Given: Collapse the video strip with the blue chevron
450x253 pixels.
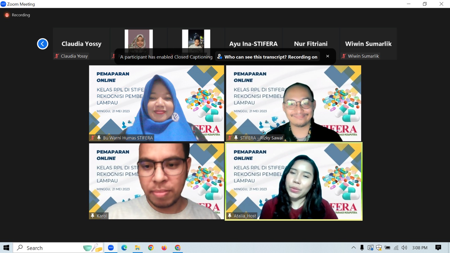Looking at the screenshot, I should [x=42, y=44].
